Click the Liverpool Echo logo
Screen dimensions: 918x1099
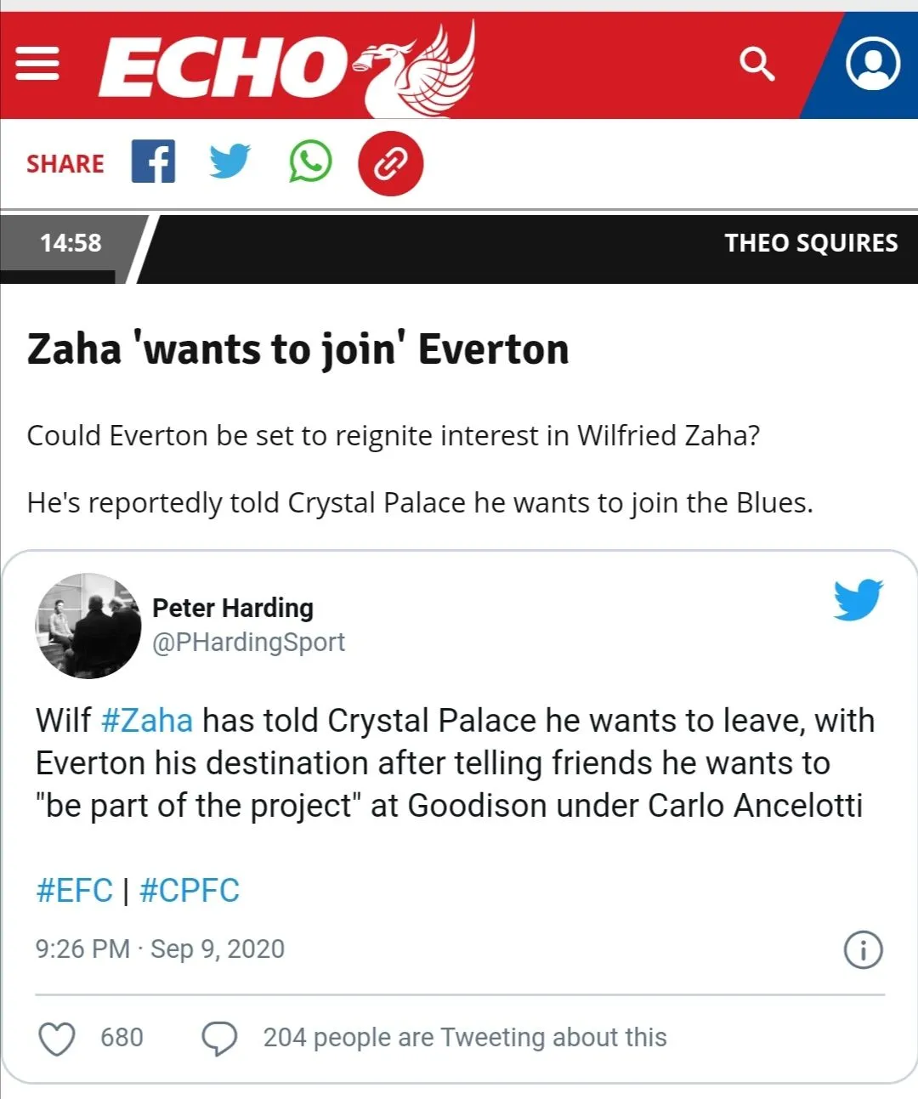tap(286, 66)
